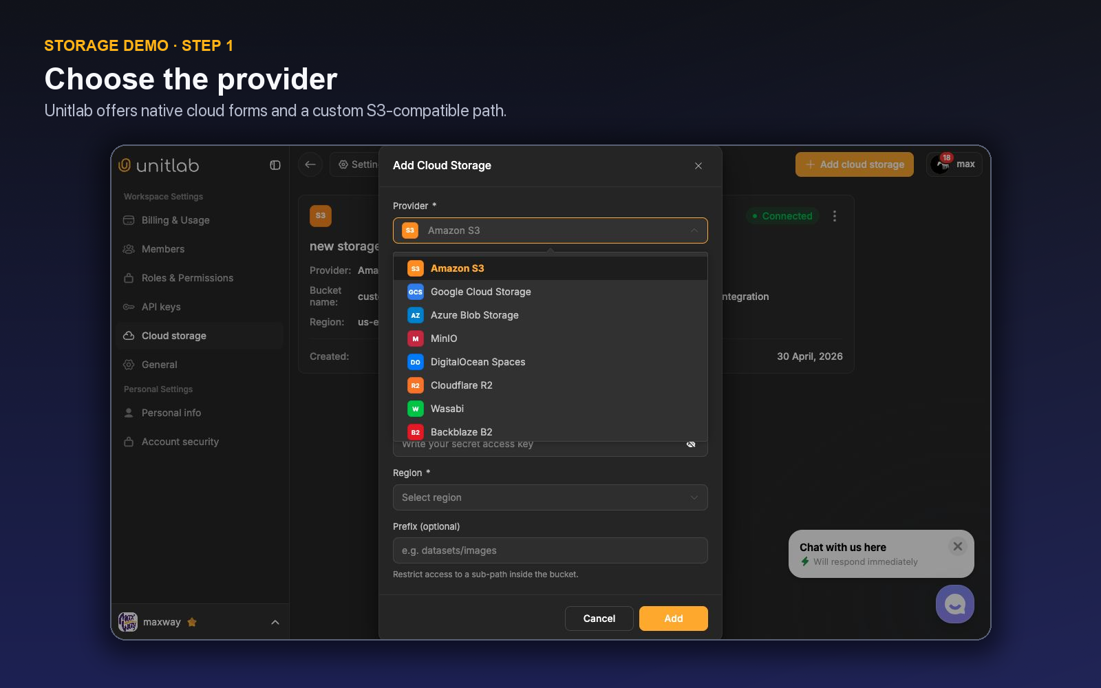Click the GCS provider icon
This screenshot has height=688, width=1101.
coord(415,292)
